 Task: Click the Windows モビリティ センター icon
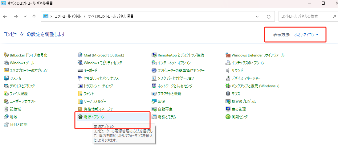tap(80, 63)
